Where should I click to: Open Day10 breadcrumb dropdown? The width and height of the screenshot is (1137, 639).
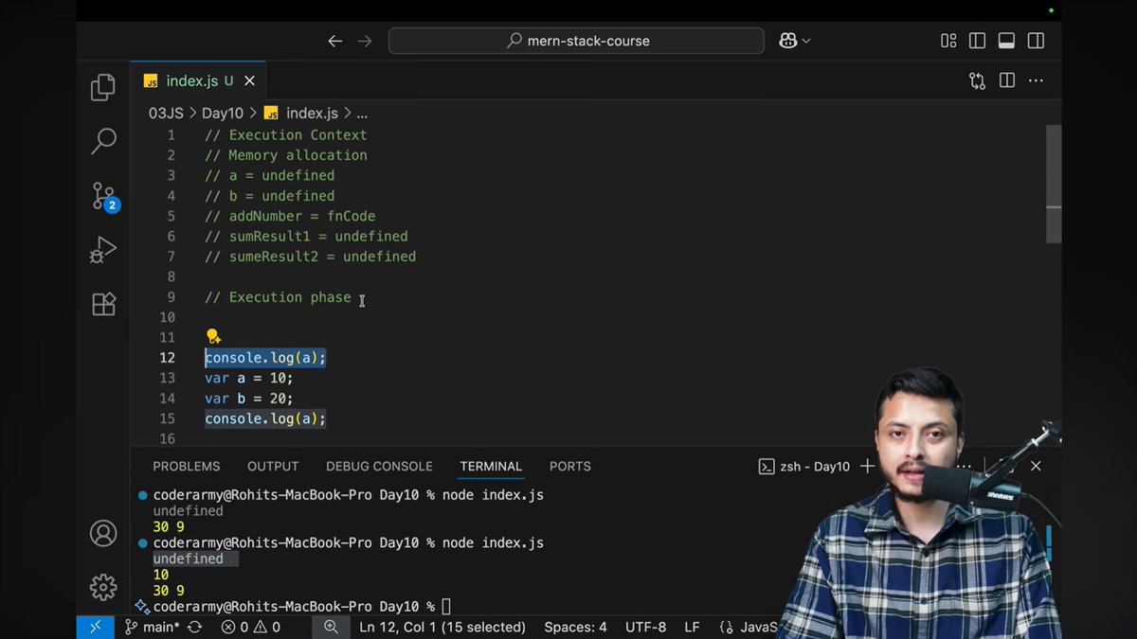(223, 113)
